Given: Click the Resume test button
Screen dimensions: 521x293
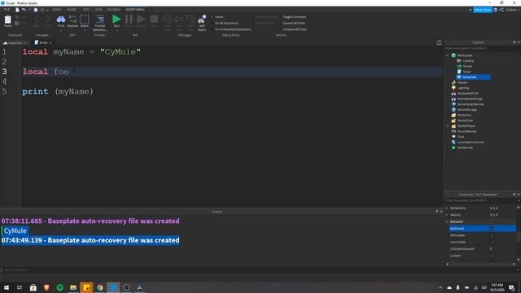Looking at the screenshot, I should pyautogui.click(x=141, y=20).
